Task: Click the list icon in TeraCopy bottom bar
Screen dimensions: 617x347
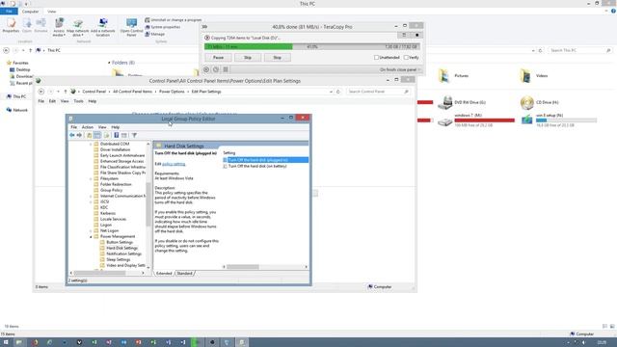Action: click(x=226, y=69)
